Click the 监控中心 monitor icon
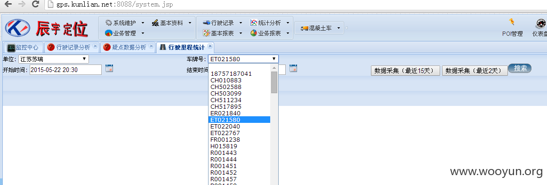The width and height of the screenshot is (547, 185). pos(11,48)
